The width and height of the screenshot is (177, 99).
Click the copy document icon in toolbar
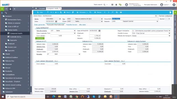pyautogui.click(x=73, y=12)
